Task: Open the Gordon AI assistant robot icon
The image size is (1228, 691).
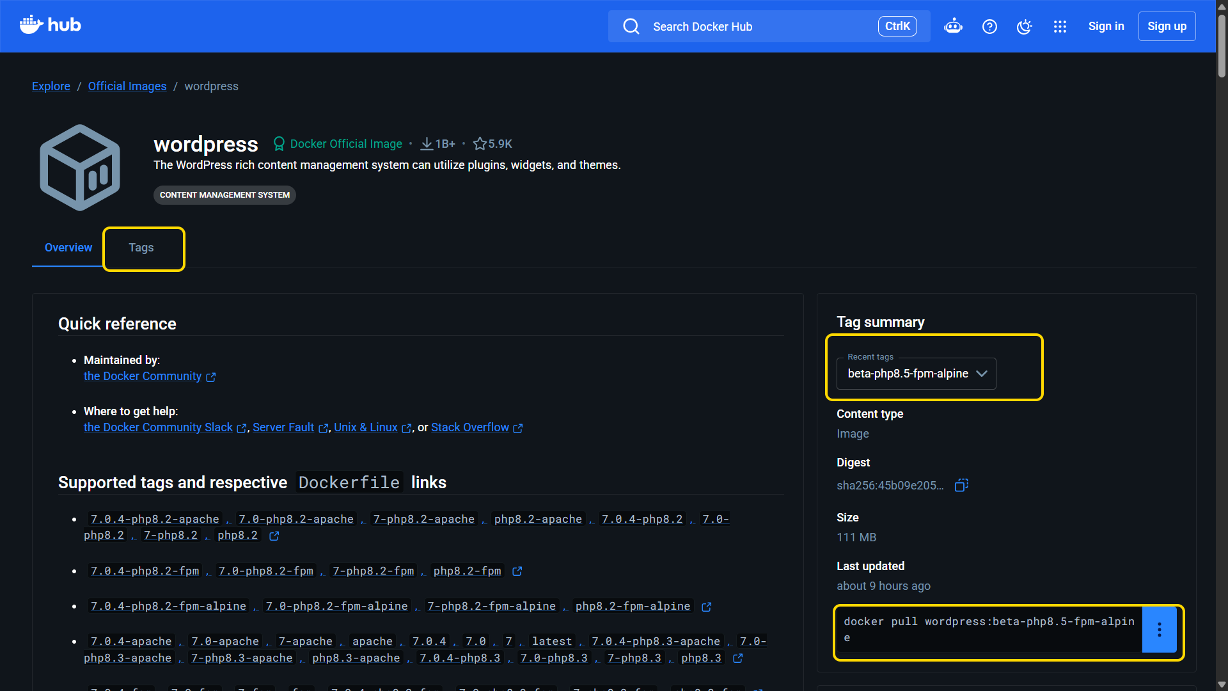Action: pos(953,26)
